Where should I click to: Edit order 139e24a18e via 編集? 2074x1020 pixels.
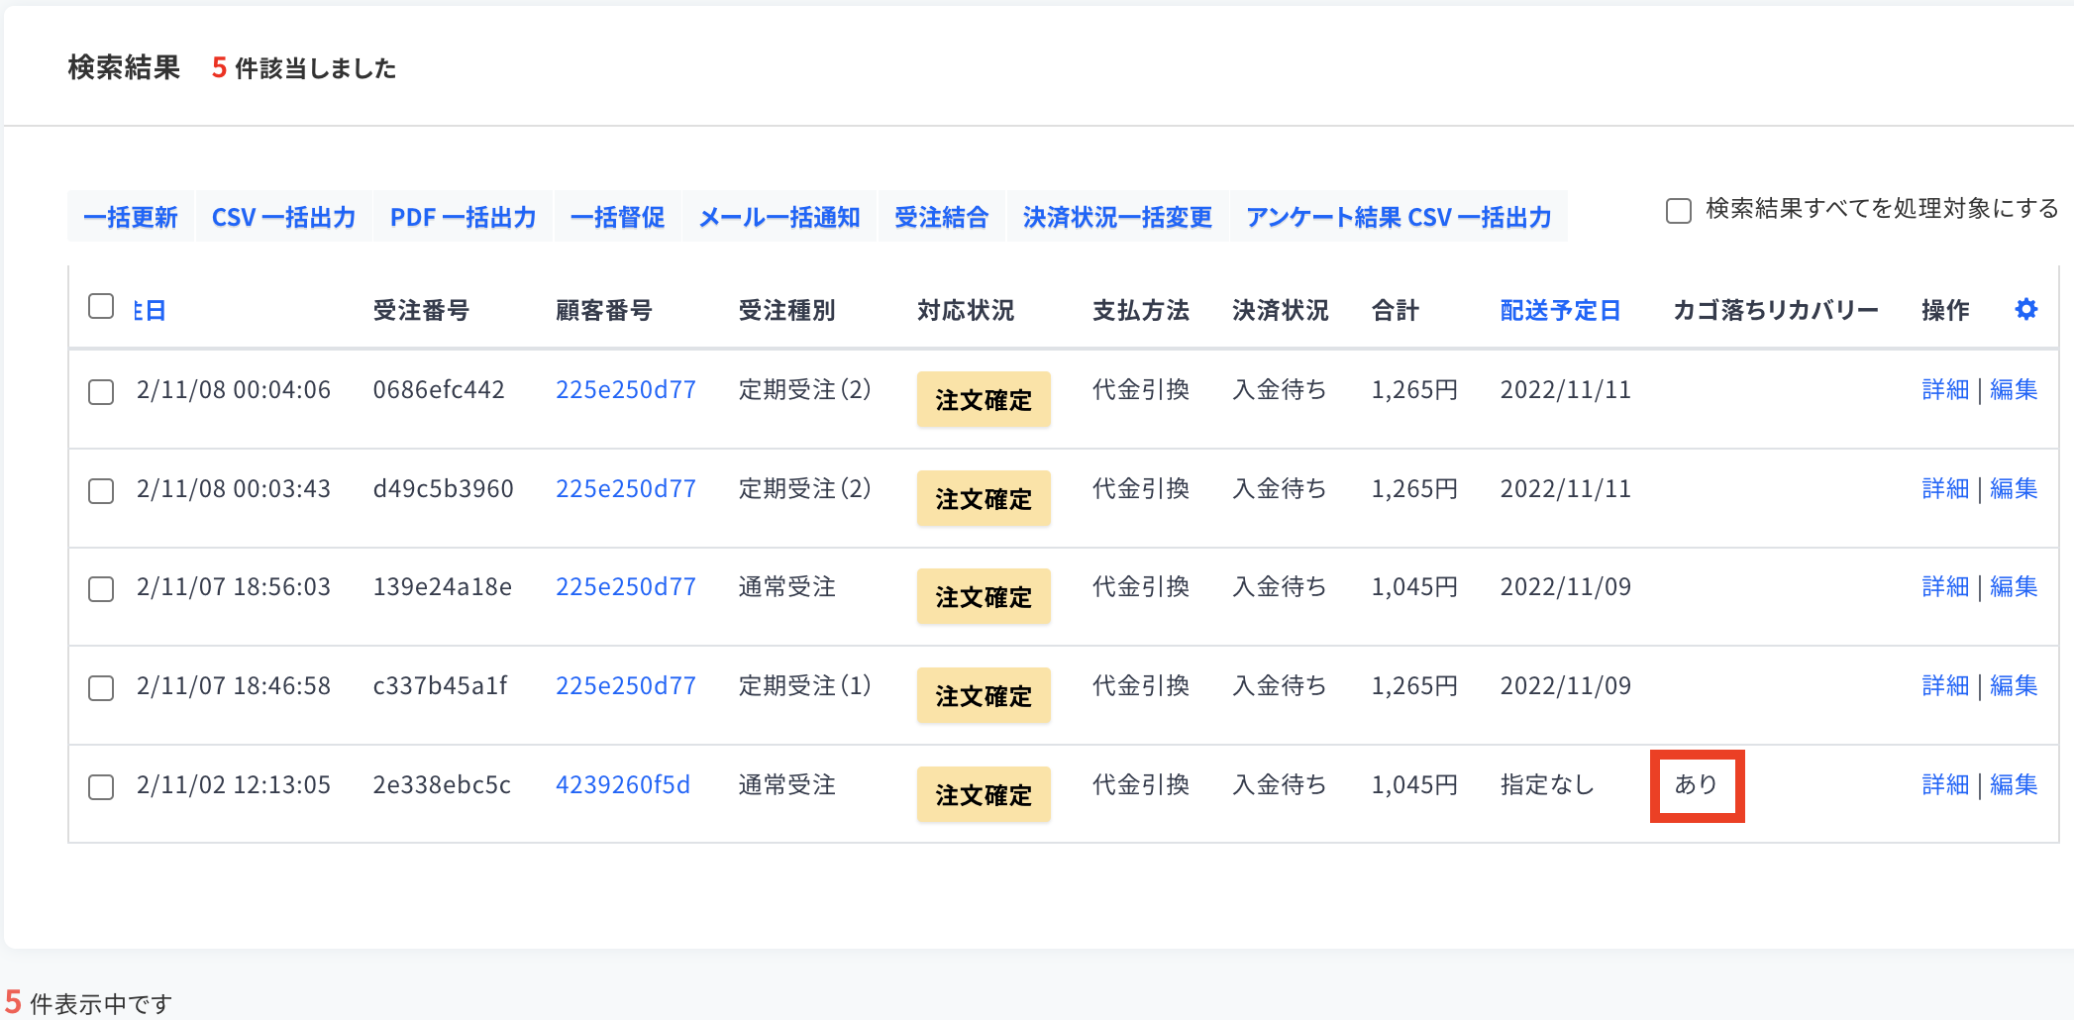(2014, 586)
